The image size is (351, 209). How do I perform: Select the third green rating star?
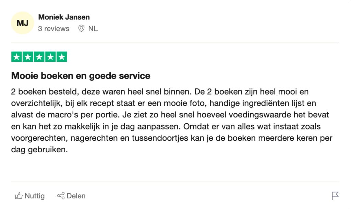[39, 57]
